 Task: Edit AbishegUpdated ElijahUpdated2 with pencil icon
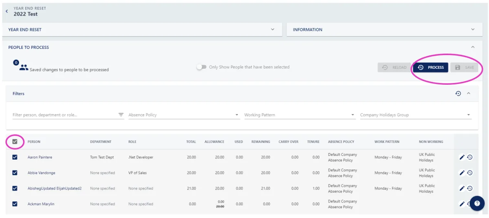tap(462, 188)
